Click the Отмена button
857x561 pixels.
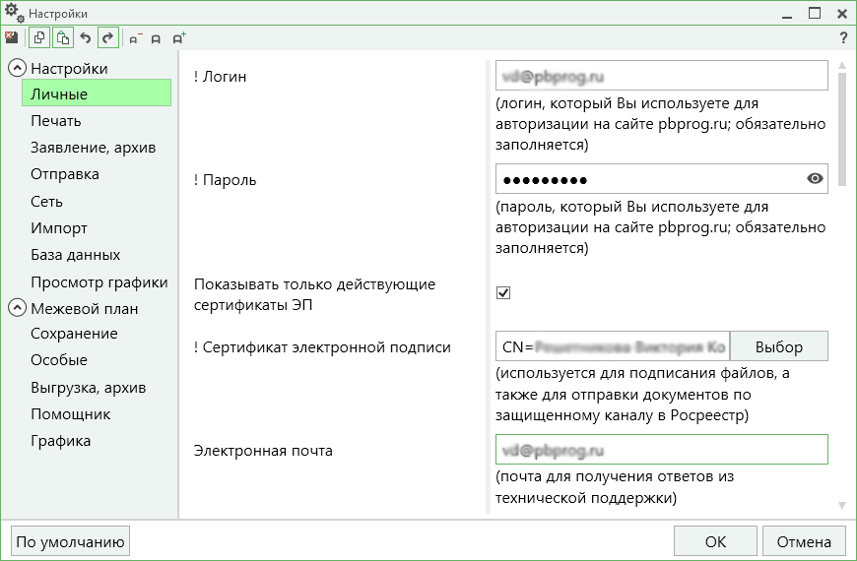[804, 541]
